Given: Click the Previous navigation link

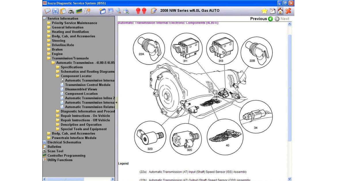Looking at the screenshot, I should (x=258, y=19).
